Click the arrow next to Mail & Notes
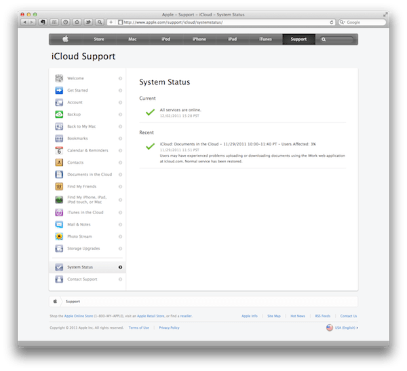The width and height of the screenshot is (407, 371). click(120, 224)
